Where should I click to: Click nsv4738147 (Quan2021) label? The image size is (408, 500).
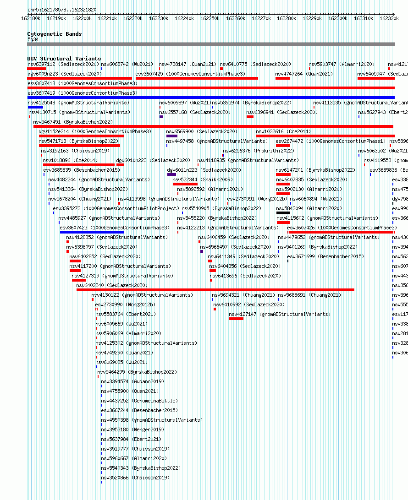point(187,65)
